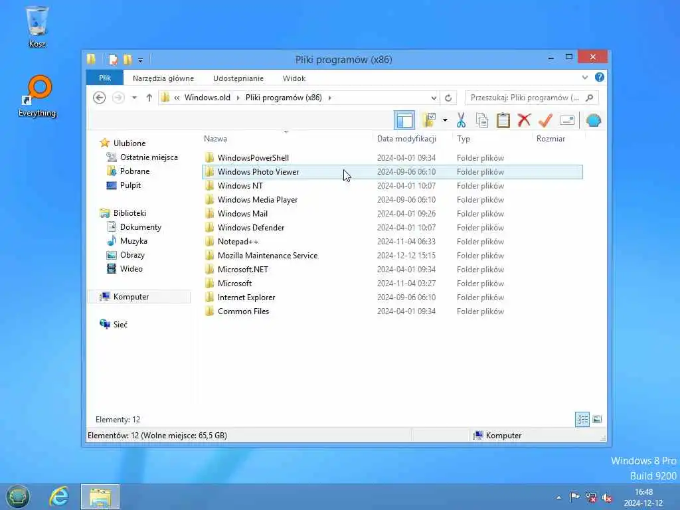Click Windows.old in the address breadcrumb
Screen dimensions: 680x510
pyautogui.click(x=207, y=98)
